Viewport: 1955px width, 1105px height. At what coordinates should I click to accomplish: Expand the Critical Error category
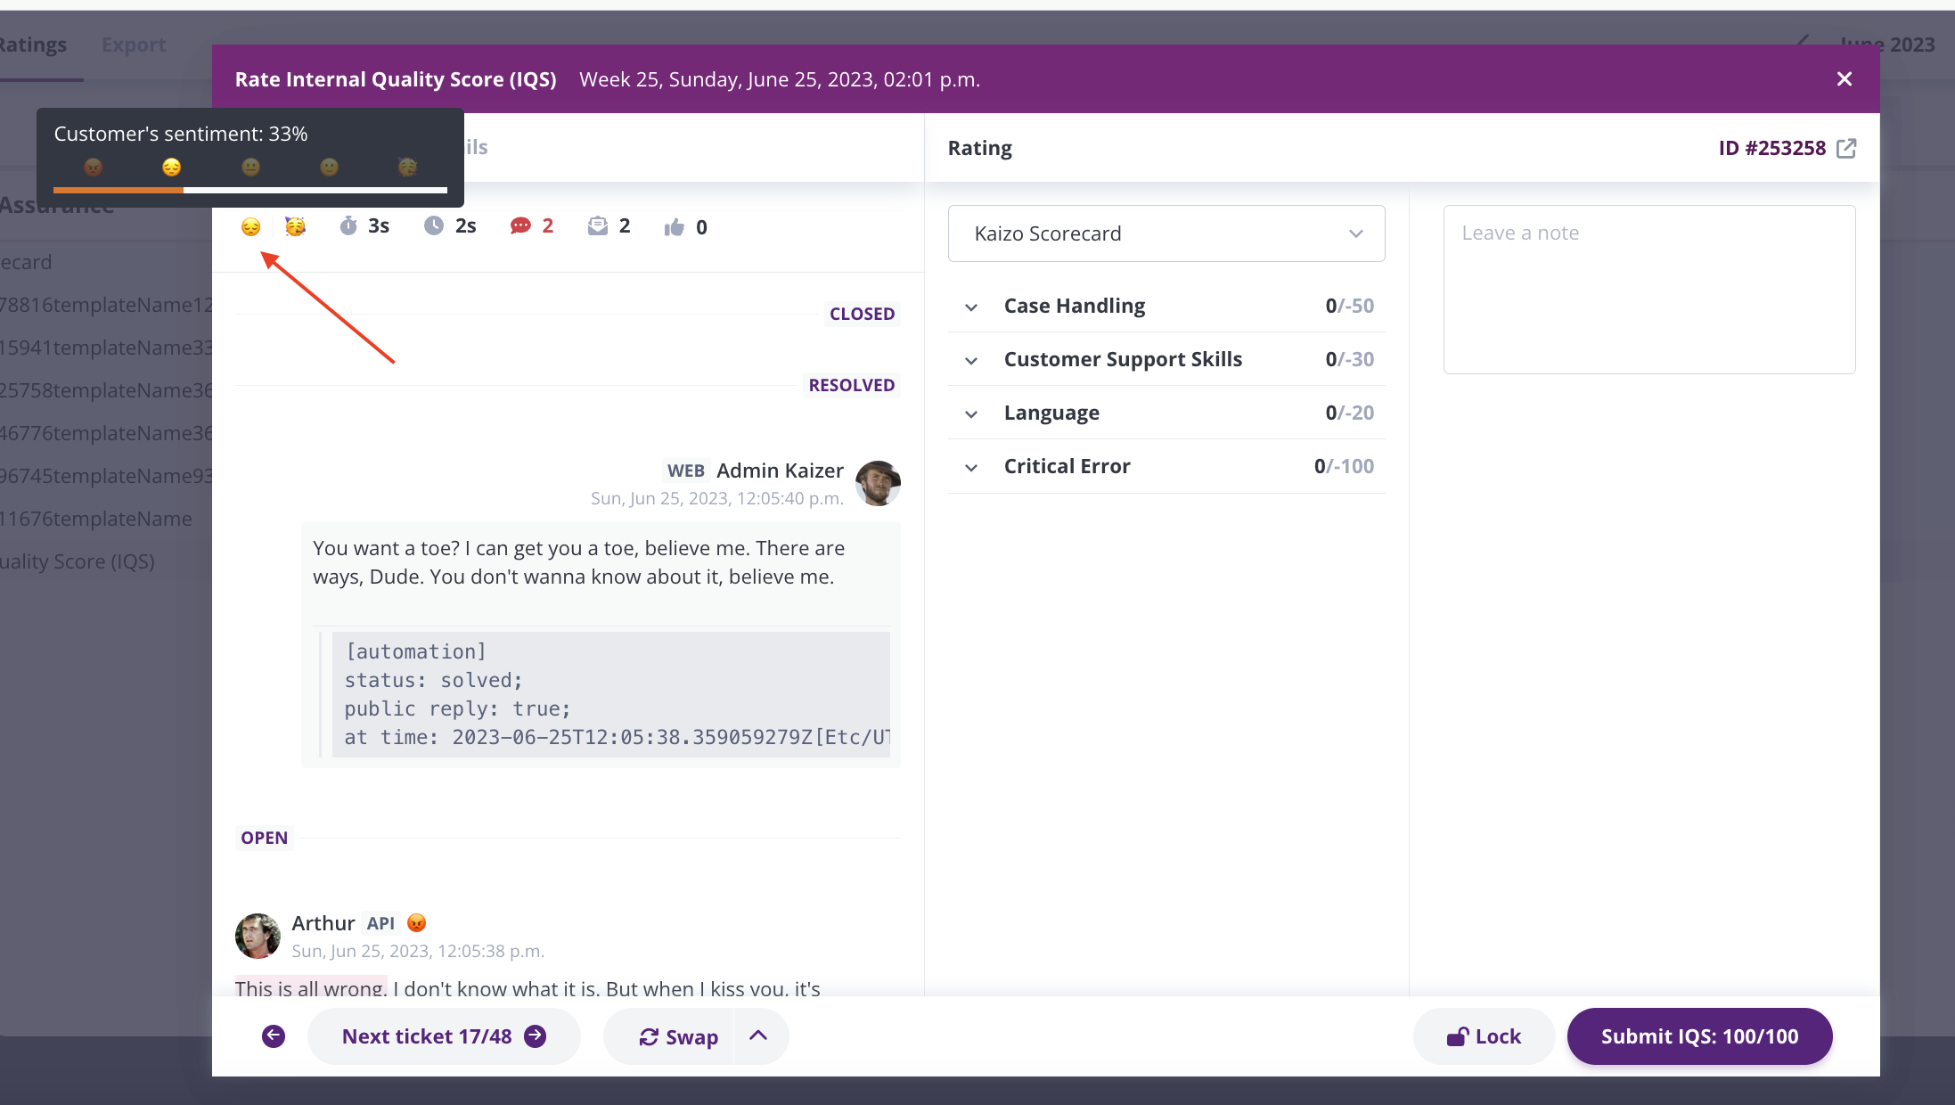(x=1166, y=466)
